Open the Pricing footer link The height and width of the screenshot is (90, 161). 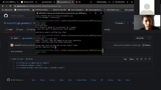pos(93,80)
